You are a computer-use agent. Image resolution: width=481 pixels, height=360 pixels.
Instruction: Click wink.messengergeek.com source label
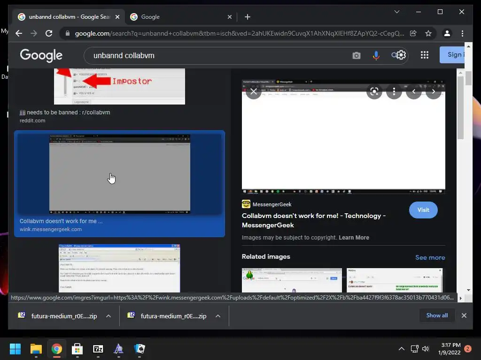point(51,229)
